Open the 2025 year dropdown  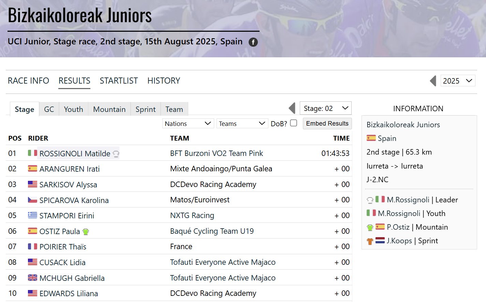458,81
